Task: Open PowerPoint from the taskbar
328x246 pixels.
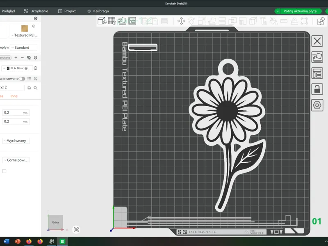Action: pyautogui.click(x=18, y=241)
